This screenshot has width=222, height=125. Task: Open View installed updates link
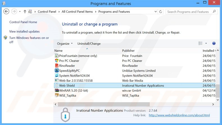tap(24, 31)
